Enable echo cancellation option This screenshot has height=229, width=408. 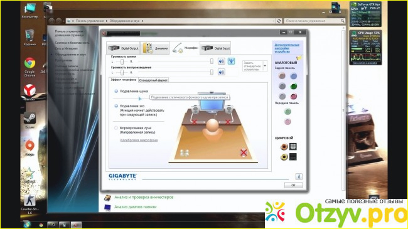click(x=116, y=106)
